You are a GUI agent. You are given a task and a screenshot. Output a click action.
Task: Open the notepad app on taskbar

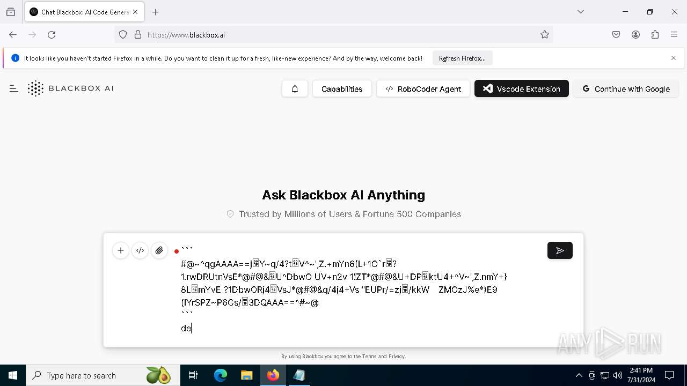pyautogui.click(x=299, y=375)
